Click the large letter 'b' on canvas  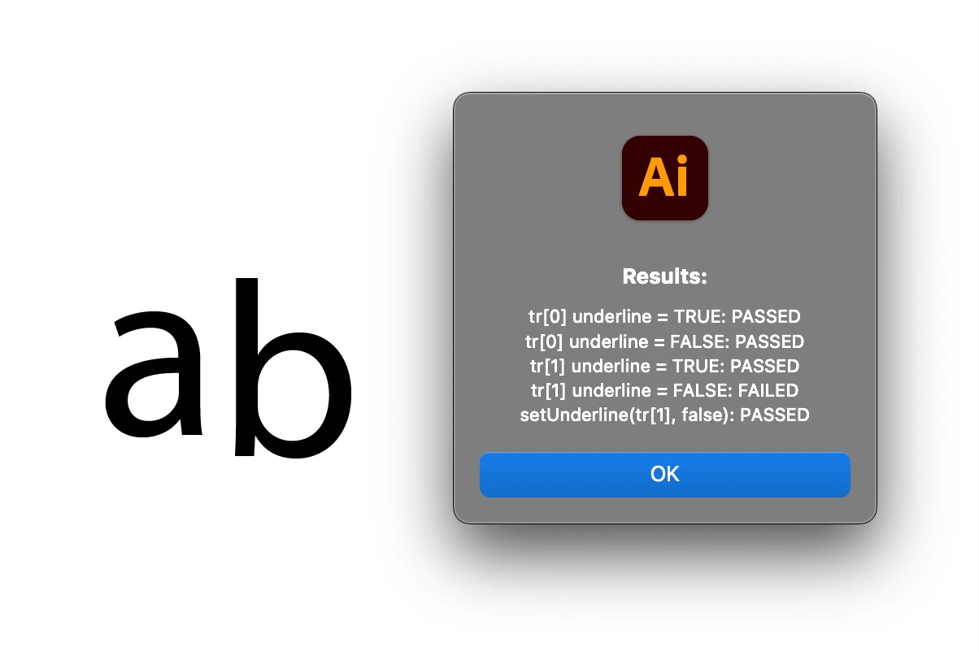[x=294, y=366]
